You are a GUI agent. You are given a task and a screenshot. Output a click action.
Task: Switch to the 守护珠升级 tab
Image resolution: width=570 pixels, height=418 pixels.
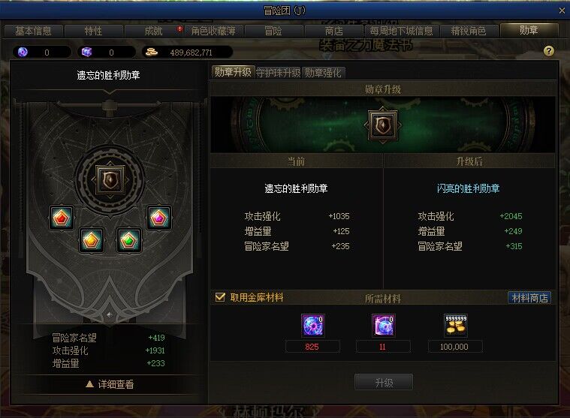pyautogui.click(x=279, y=73)
